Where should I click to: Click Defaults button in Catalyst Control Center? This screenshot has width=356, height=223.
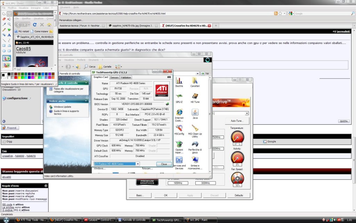click(x=238, y=195)
